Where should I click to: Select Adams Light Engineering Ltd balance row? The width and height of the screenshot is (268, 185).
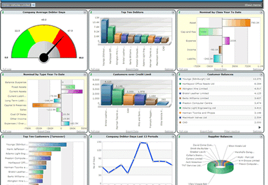(x=220, y=108)
